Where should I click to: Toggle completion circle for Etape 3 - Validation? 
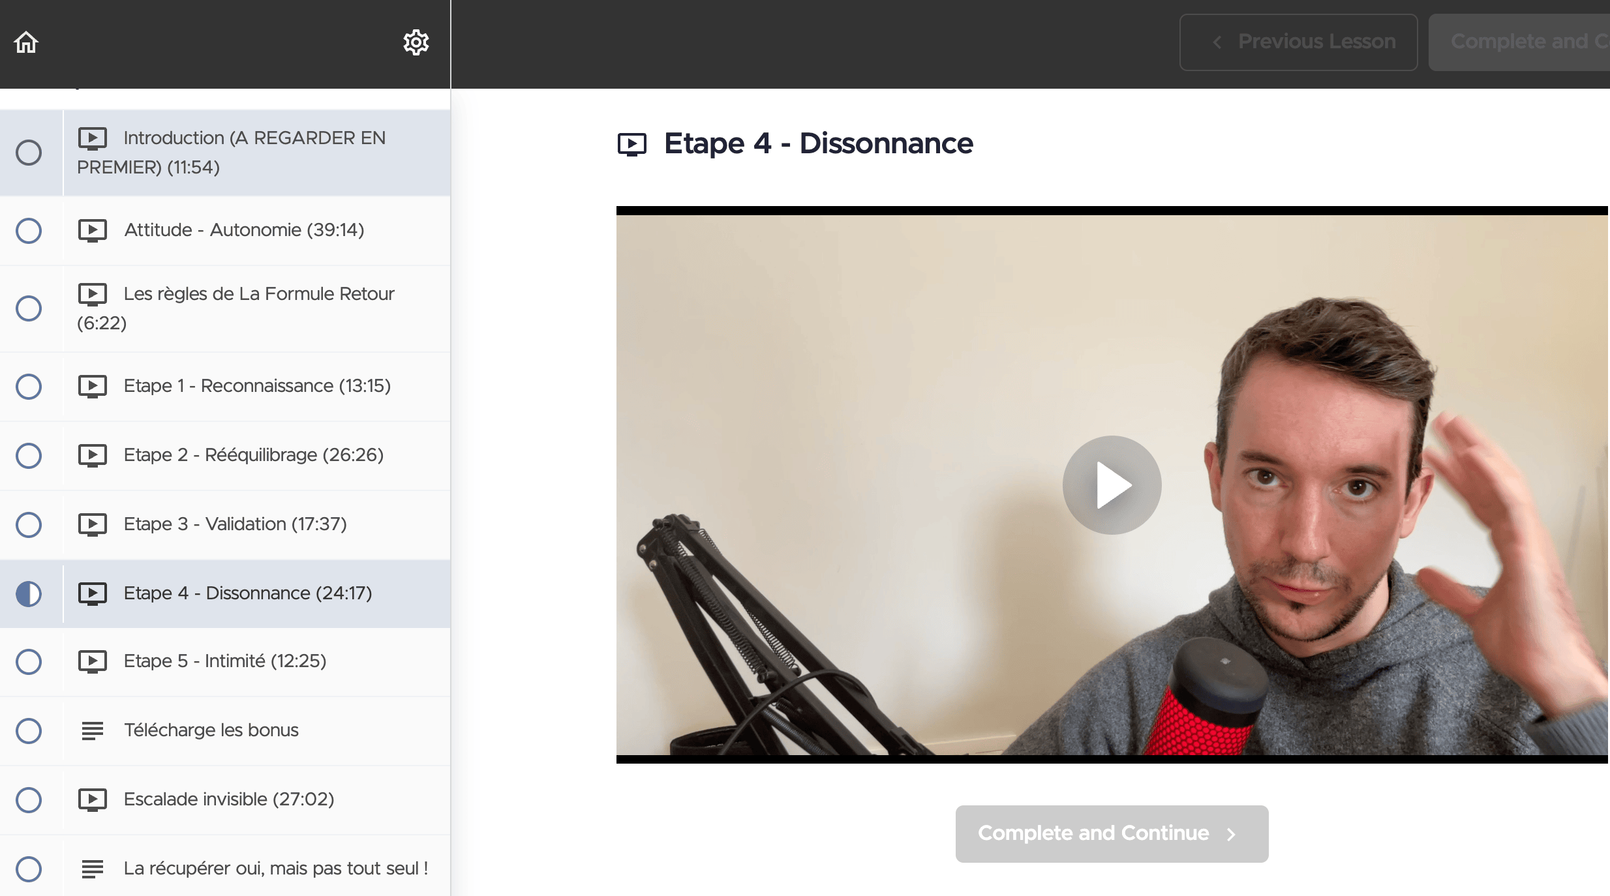[29, 524]
